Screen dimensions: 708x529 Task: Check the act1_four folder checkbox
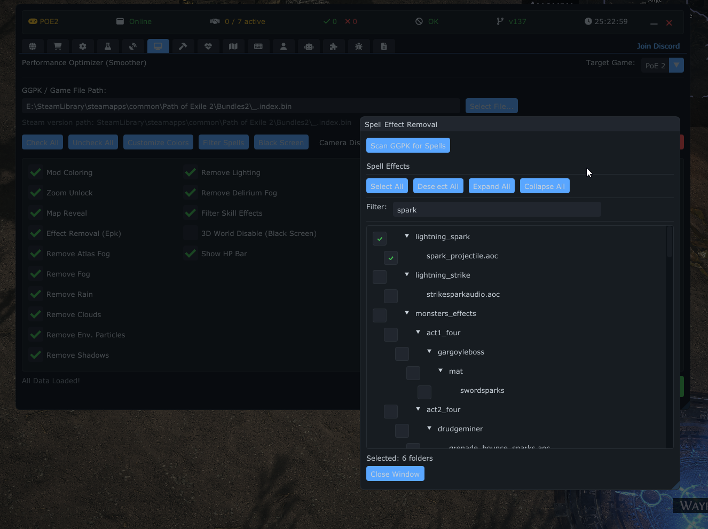(391, 335)
